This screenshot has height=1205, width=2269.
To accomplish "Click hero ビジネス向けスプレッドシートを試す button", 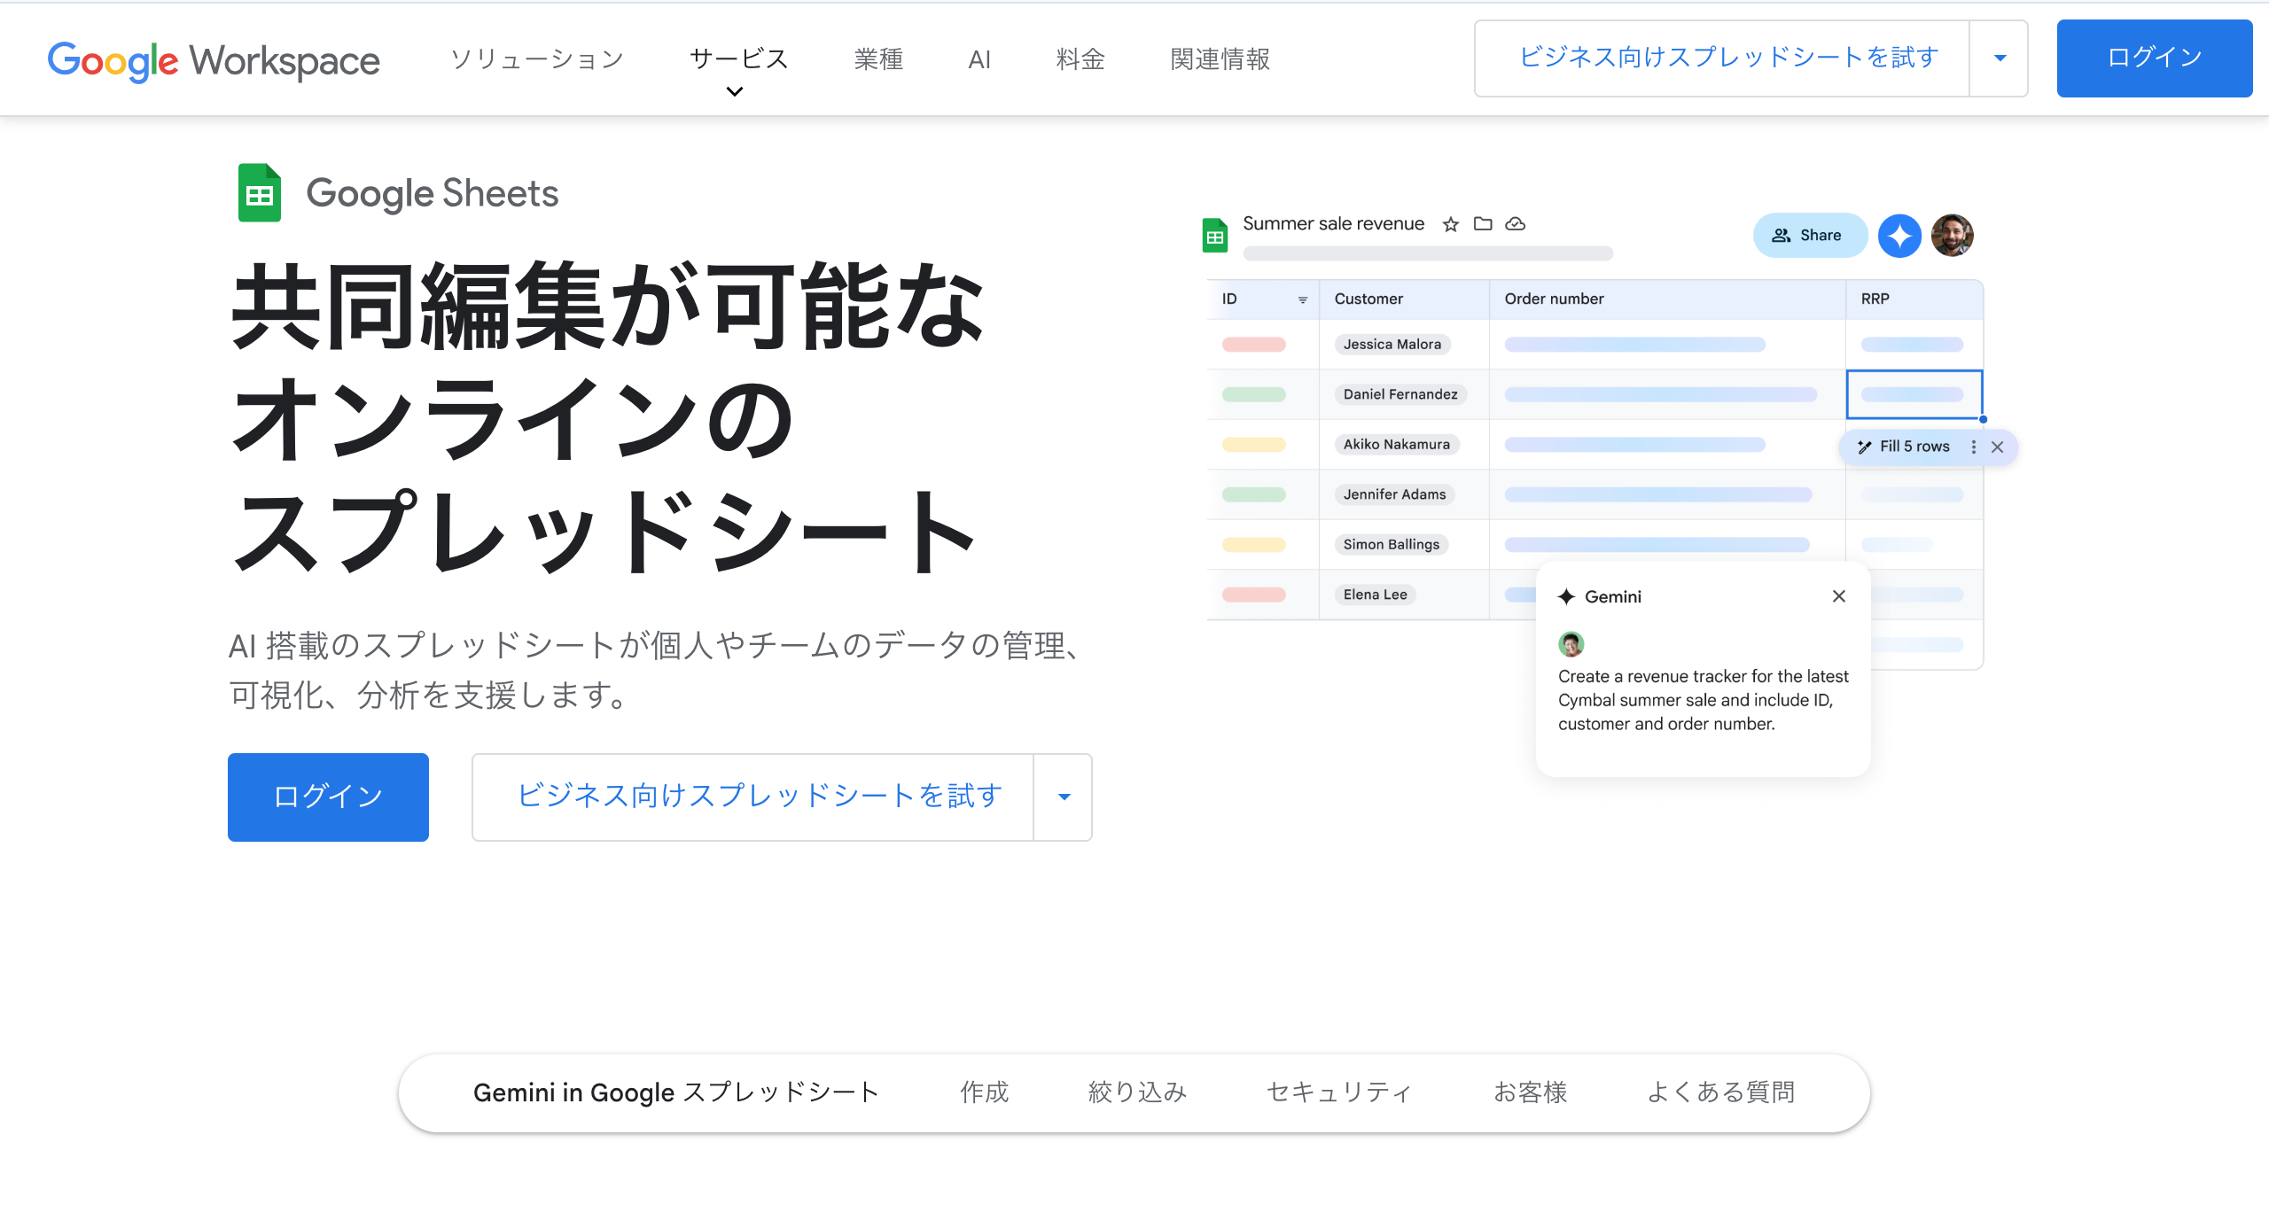I will 753,797.
